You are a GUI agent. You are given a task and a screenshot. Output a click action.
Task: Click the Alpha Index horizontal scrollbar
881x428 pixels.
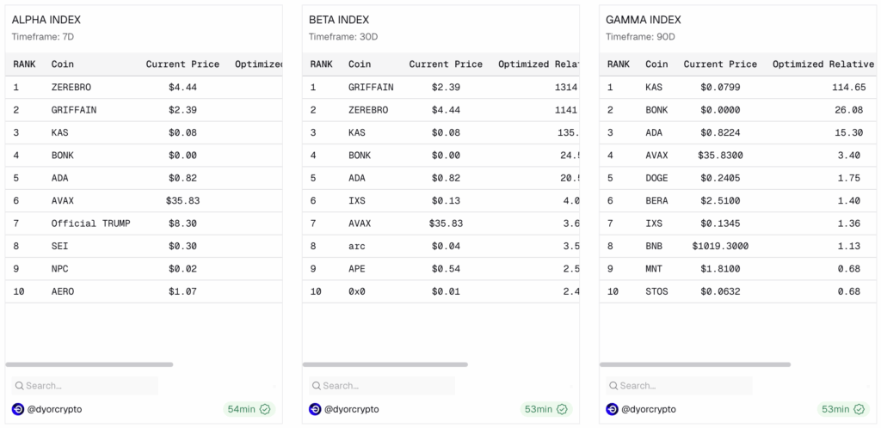point(89,364)
